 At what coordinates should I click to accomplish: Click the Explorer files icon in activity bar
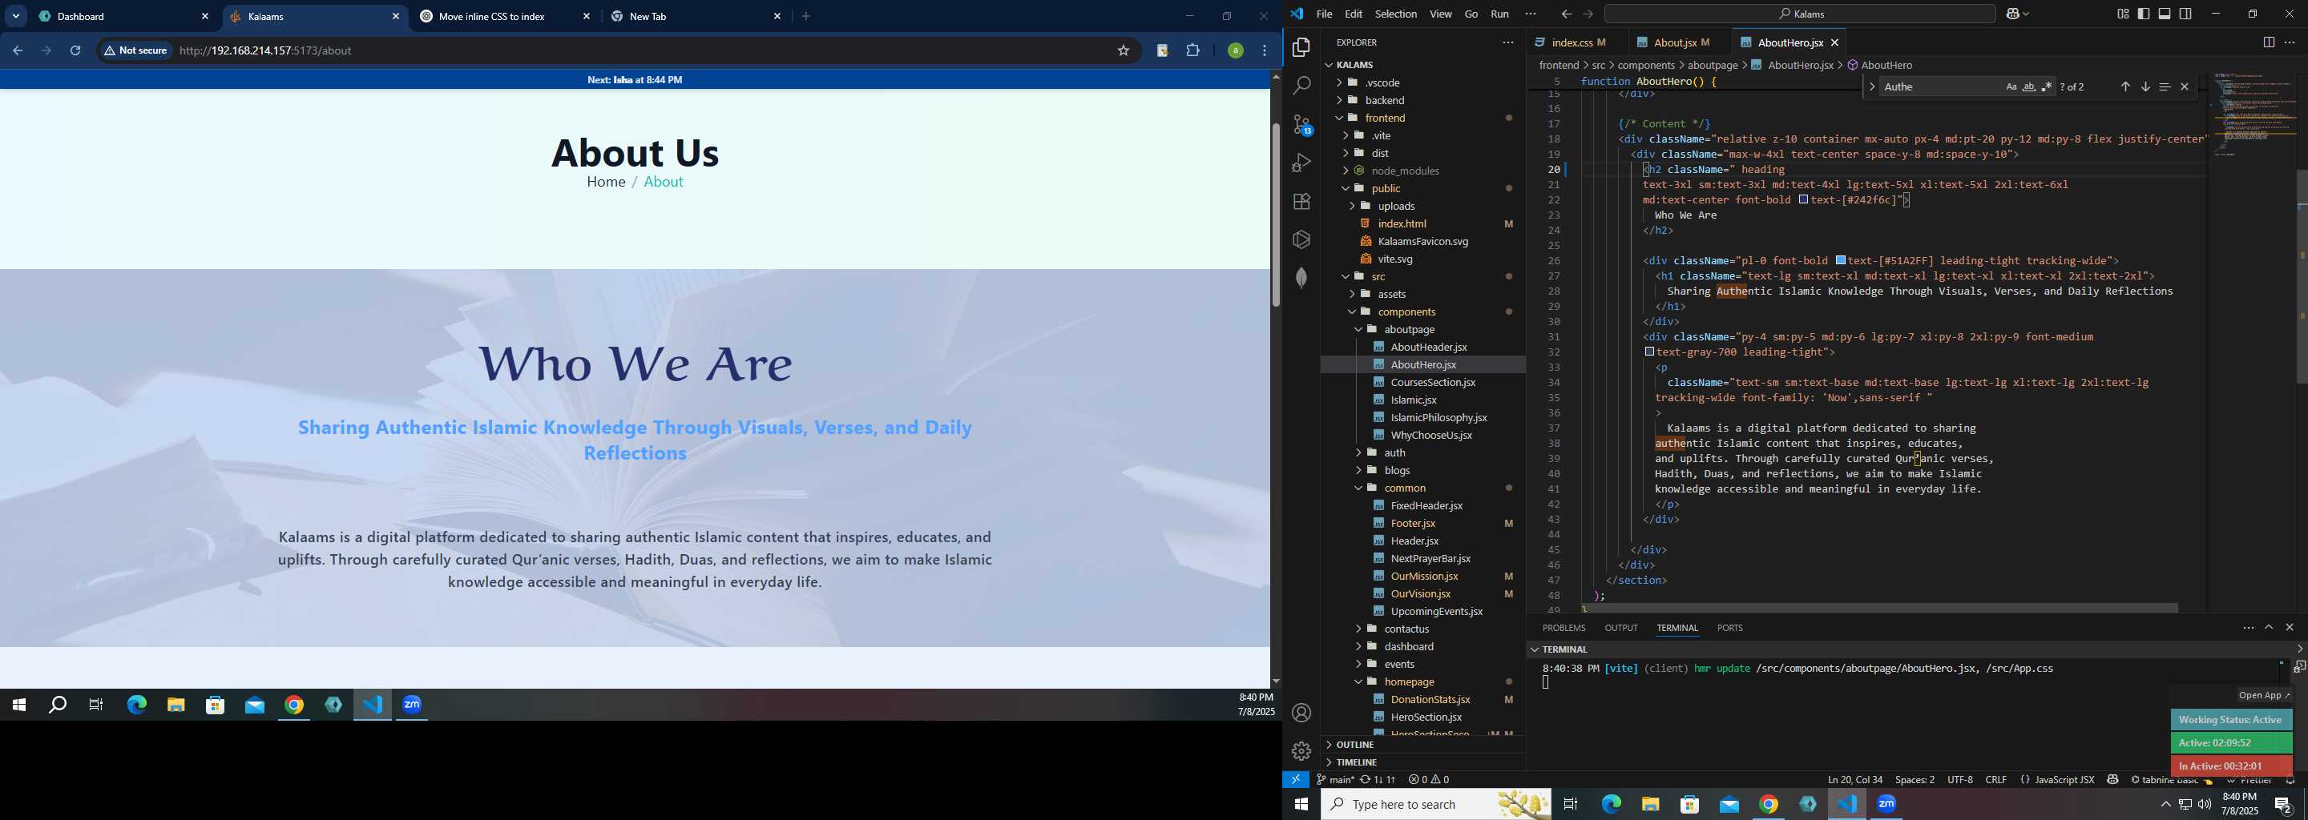click(x=1301, y=47)
